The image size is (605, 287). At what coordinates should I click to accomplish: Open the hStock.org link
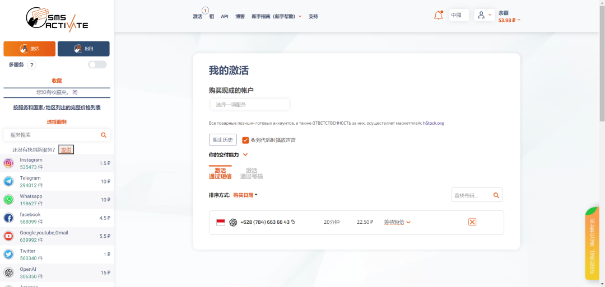point(433,123)
